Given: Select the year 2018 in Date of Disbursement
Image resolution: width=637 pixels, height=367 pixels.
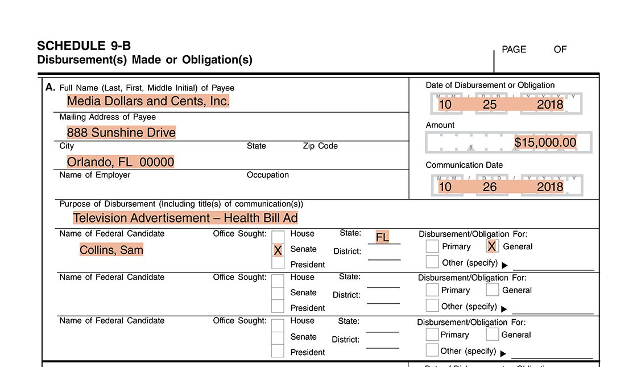Looking at the screenshot, I should pos(549,104).
